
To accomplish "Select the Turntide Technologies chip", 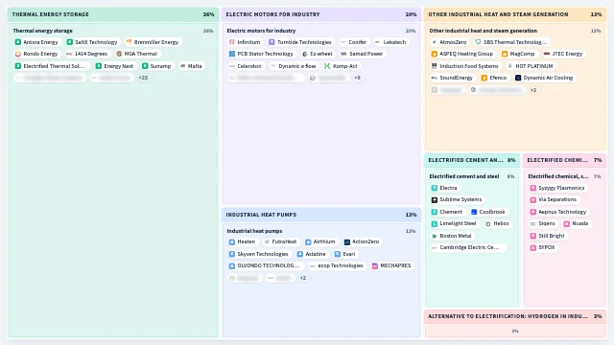I will coord(300,42).
